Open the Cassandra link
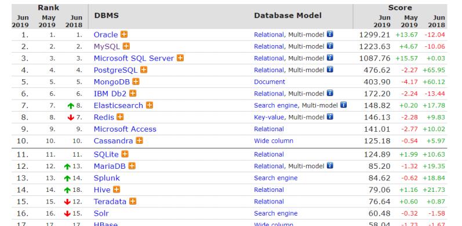The width and height of the screenshot is (462, 226). [114, 141]
